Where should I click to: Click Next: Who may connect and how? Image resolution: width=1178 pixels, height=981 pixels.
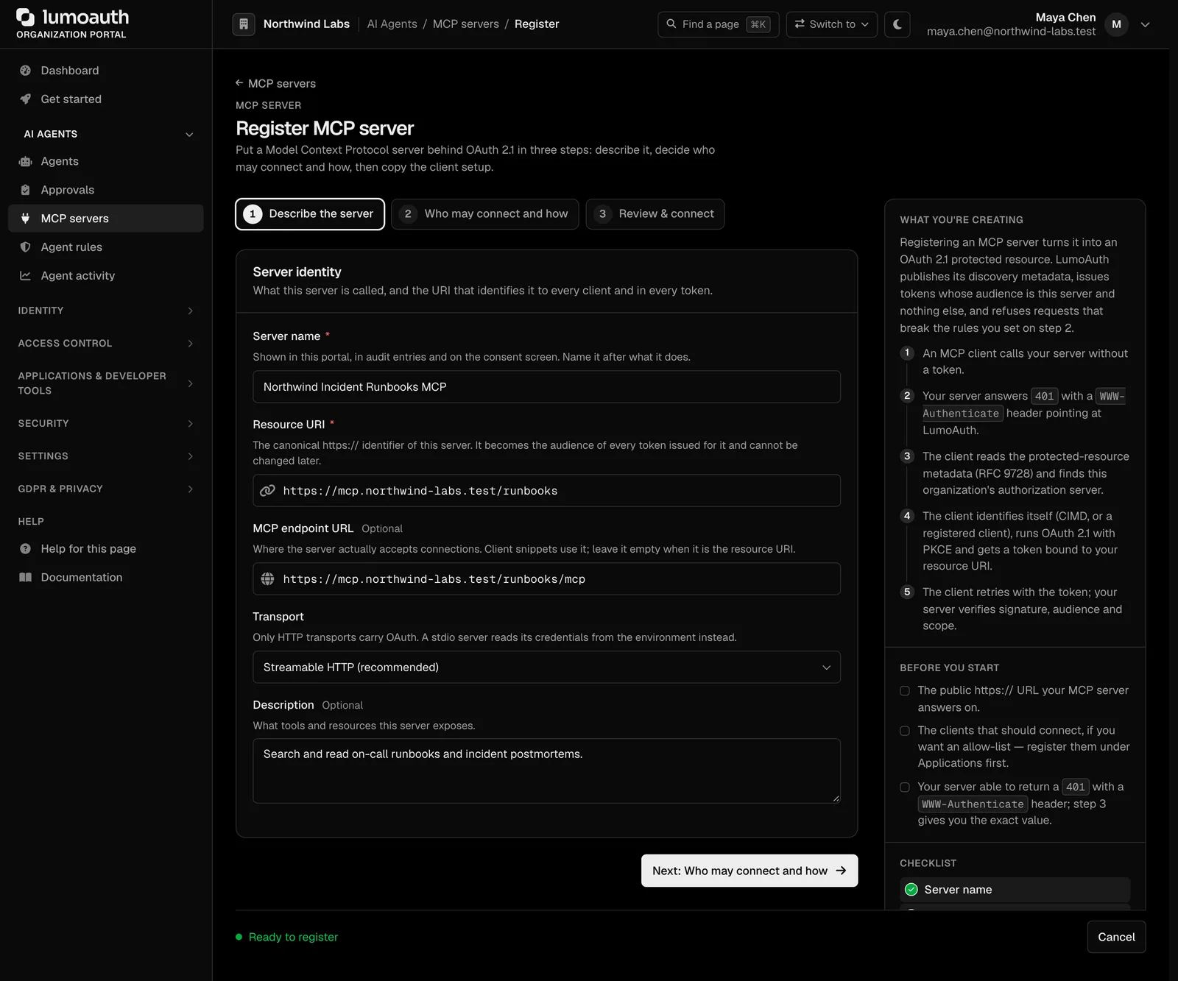point(750,871)
